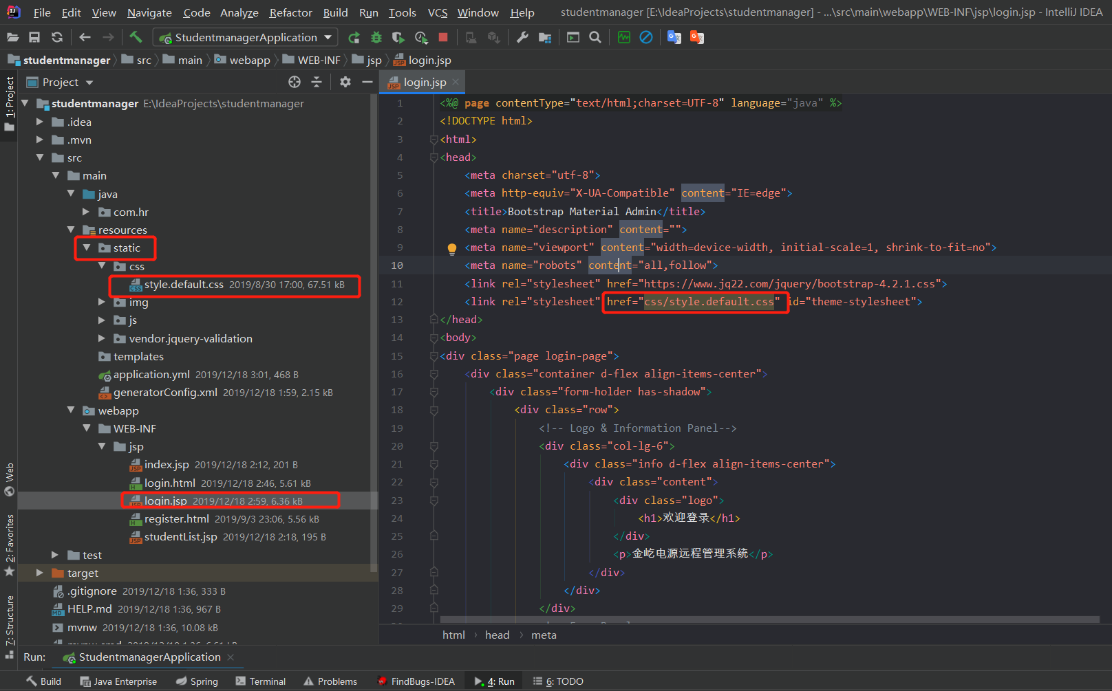1112x691 pixels.
Task: Open the 6: TODO tool window
Action: click(558, 681)
